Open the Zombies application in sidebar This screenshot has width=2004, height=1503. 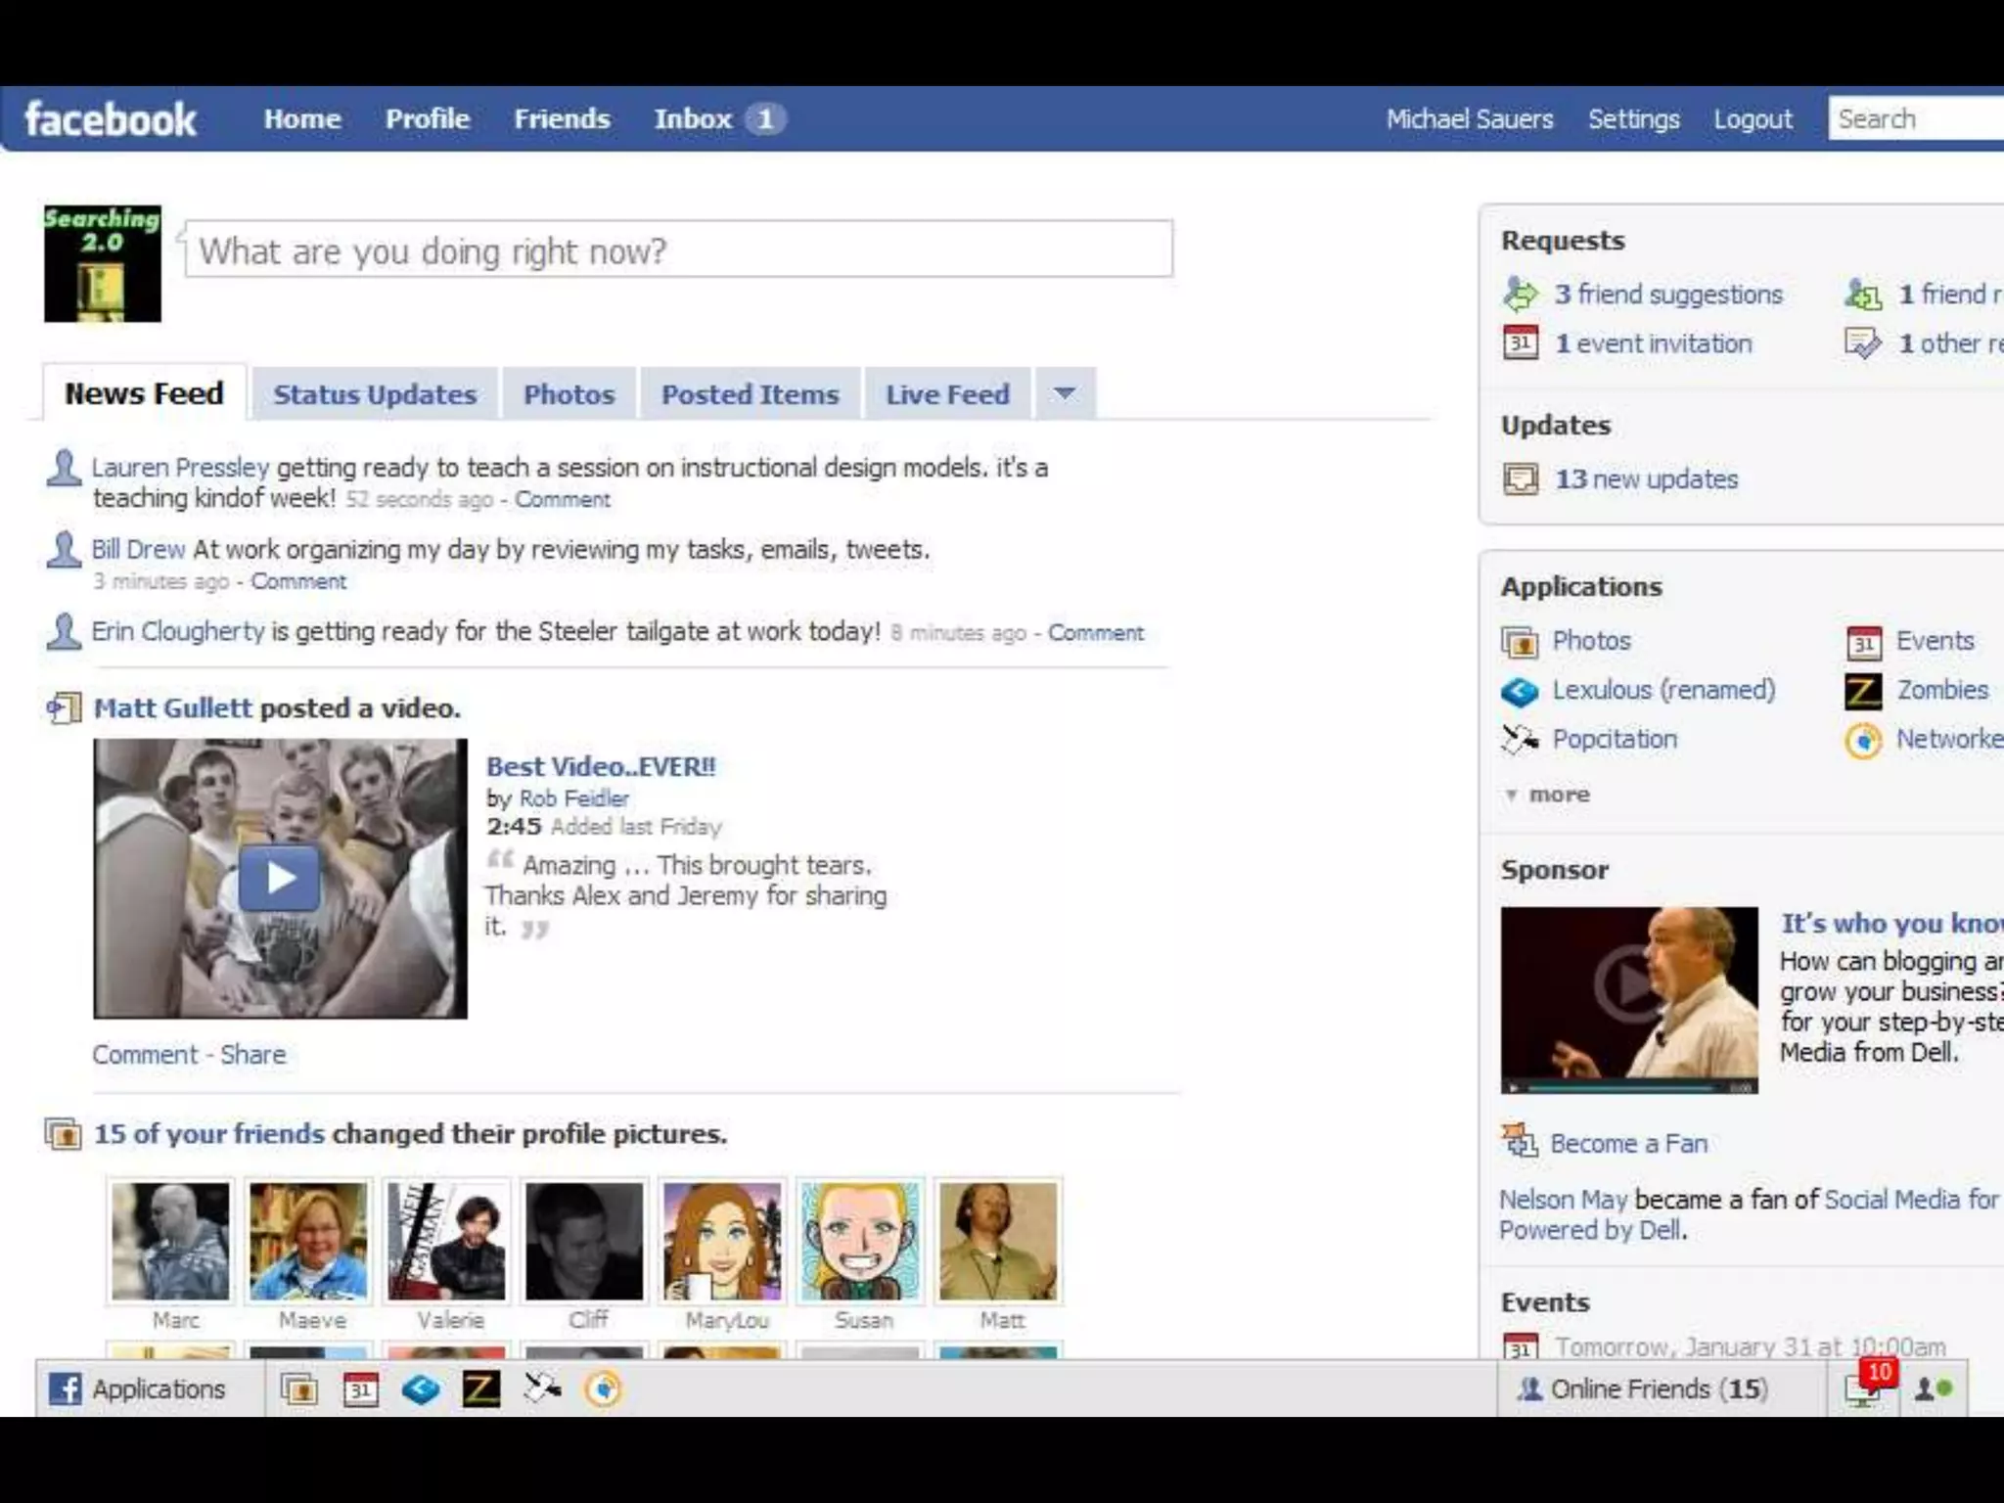(1941, 690)
